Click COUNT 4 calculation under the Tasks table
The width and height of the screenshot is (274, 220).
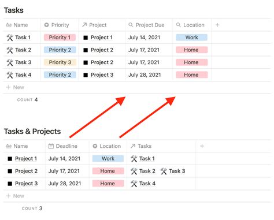[x=27, y=100]
